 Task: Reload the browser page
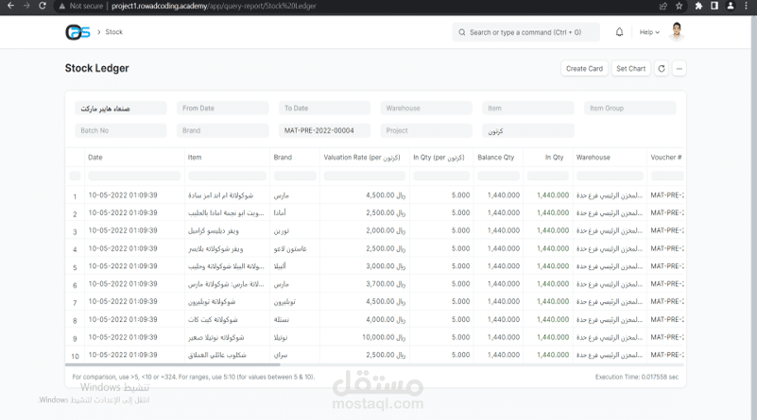coord(43,6)
